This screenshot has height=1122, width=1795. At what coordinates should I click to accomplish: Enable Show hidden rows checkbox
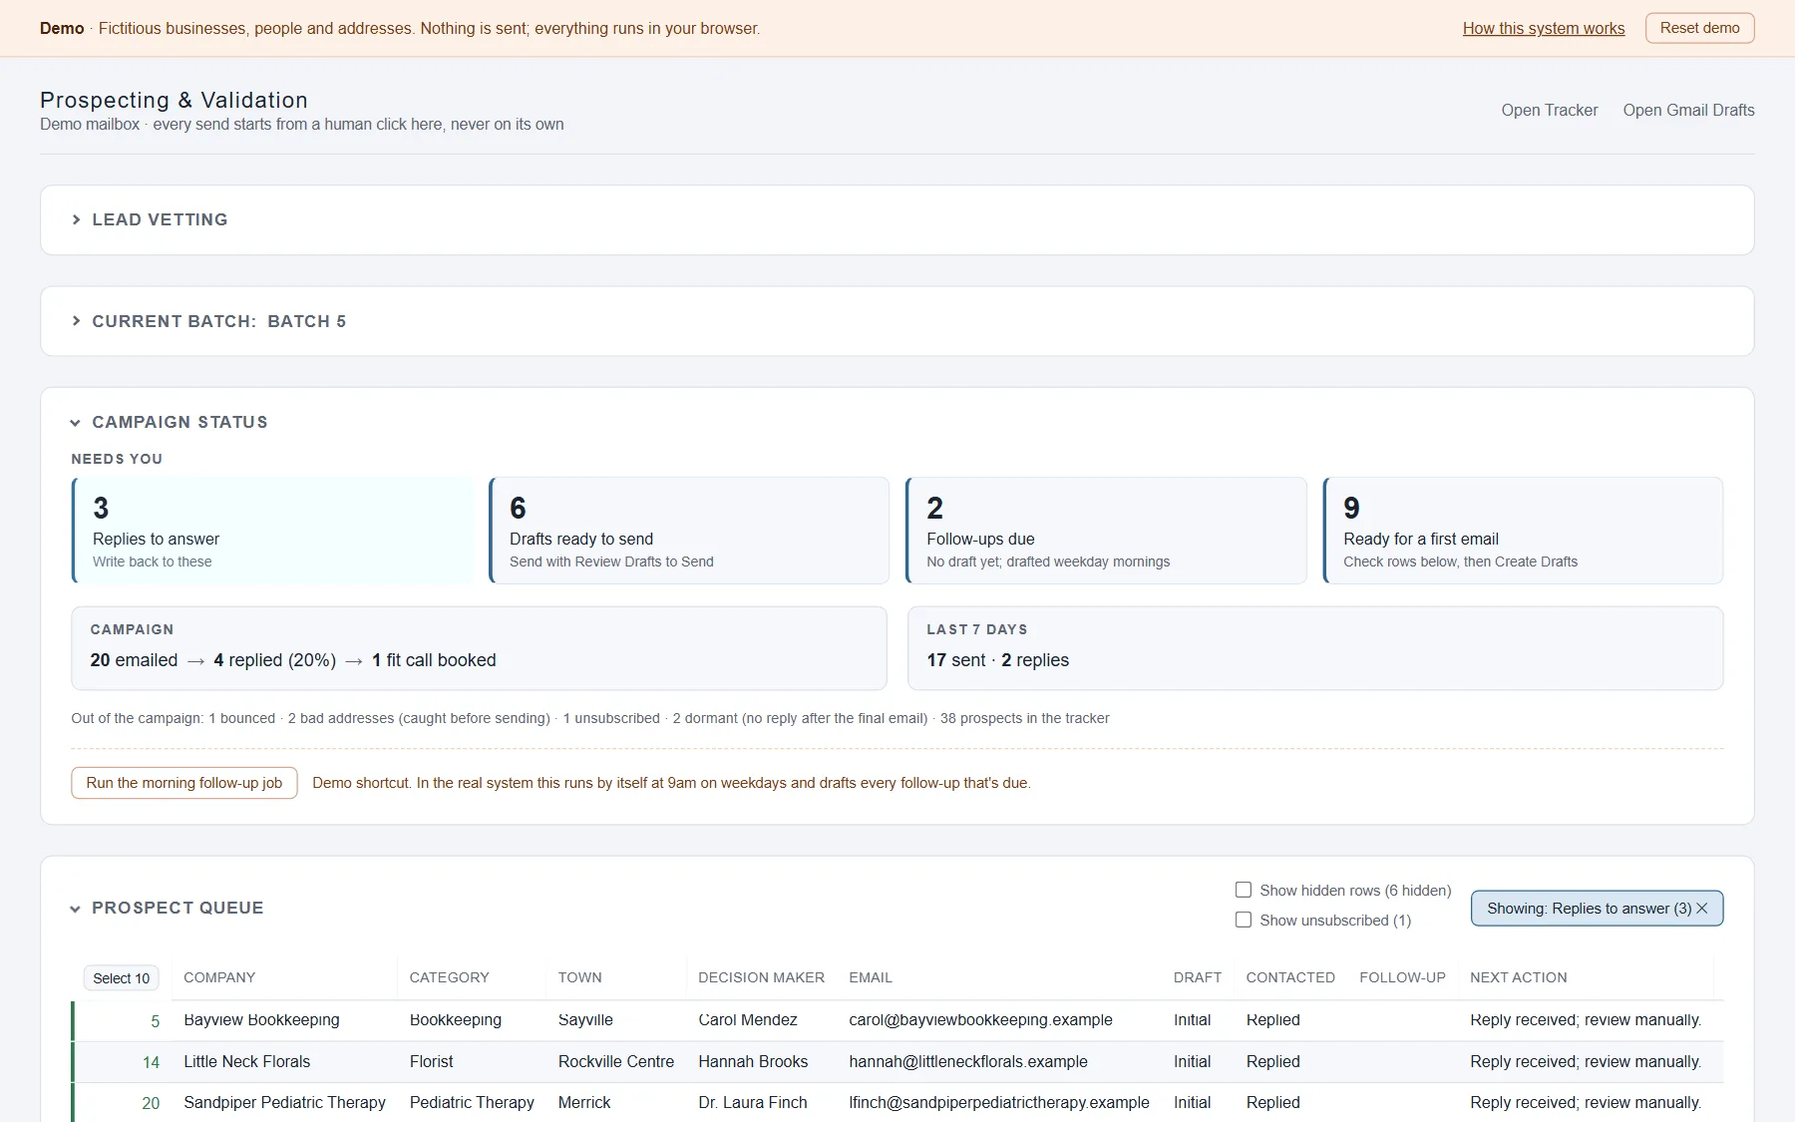(x=1244, y=890)
